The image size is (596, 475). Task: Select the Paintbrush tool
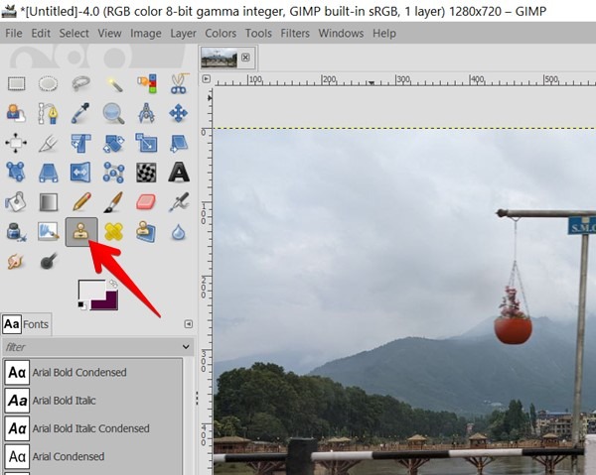pyautogui.click(x=113, y=202)
